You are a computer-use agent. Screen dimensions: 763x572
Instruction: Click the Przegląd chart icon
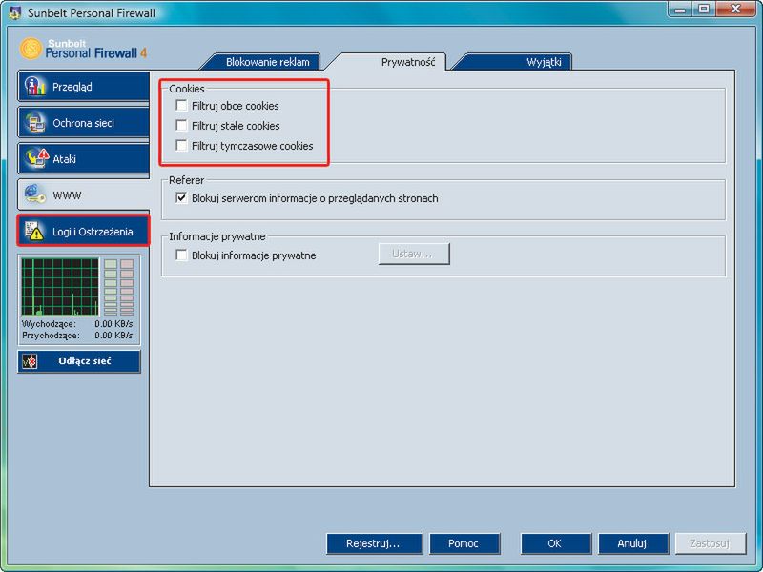[34, 86]
